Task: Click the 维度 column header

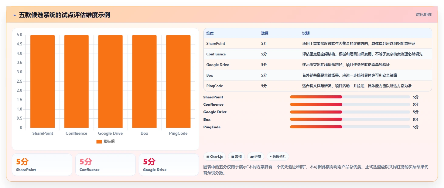Action: click(x=210, y=33)
